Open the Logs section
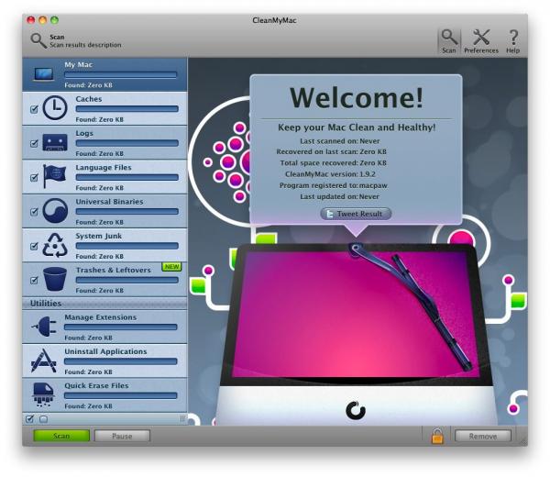 (104, 143)
